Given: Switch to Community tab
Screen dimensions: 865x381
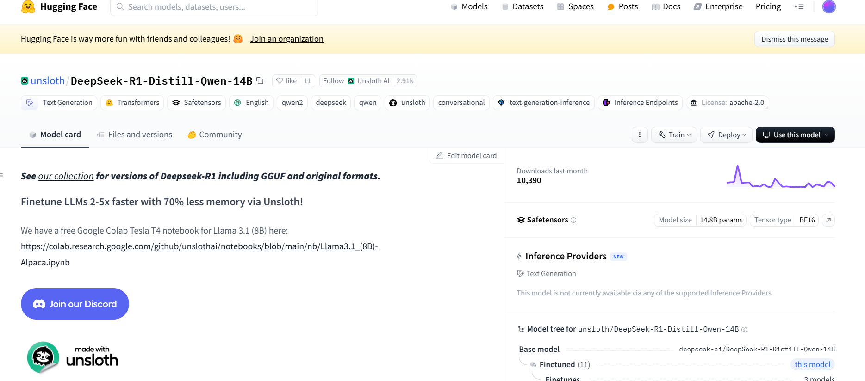Looking at the screenshot, I should [215, 135].
